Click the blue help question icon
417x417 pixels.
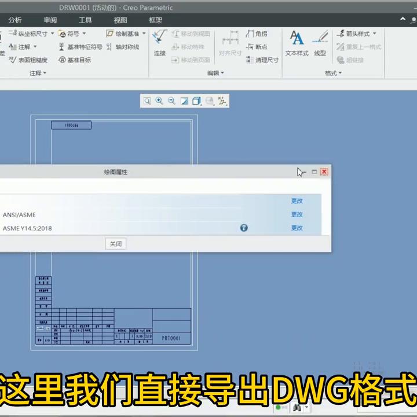(x=244, y=228)
